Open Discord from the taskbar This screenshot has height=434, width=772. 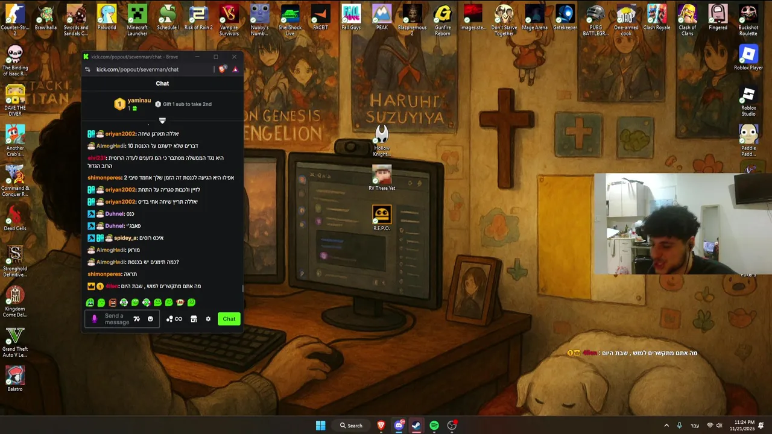point(399,426)
